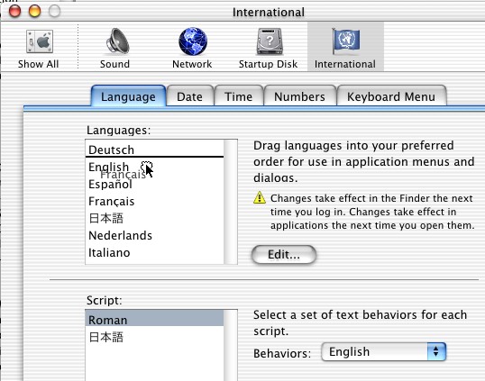Switch to the Time tab

(x=239, y=96)
